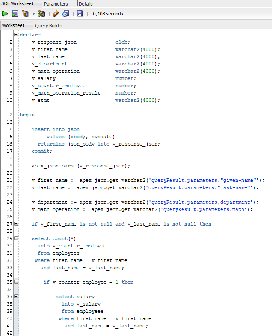Click the 'begin' keyword on line 12
Viewport: 272px width, 336px height.
click(27, 115)
